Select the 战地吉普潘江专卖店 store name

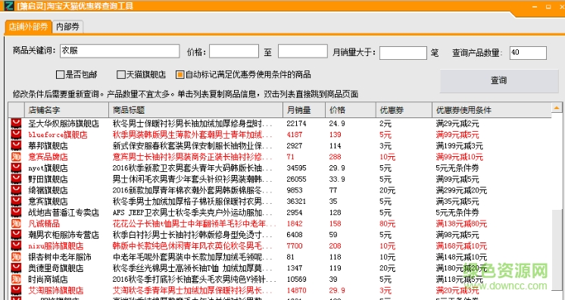(x=64, y=213)
